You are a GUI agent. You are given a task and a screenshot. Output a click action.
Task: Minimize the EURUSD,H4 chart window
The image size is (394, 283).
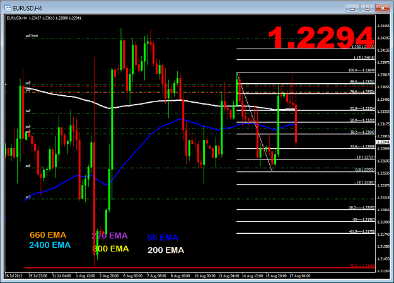(352, 9)
